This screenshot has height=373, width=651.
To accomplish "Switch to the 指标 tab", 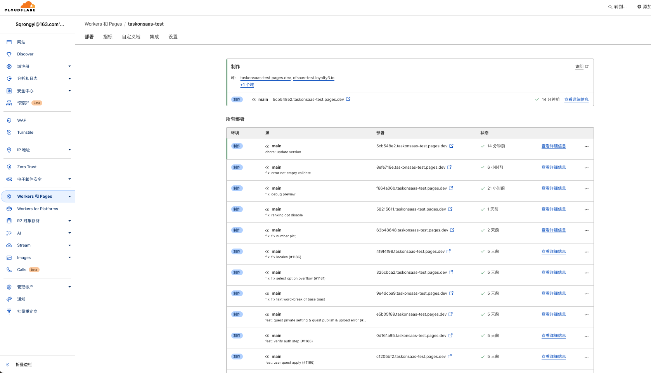I will (108, 37).
